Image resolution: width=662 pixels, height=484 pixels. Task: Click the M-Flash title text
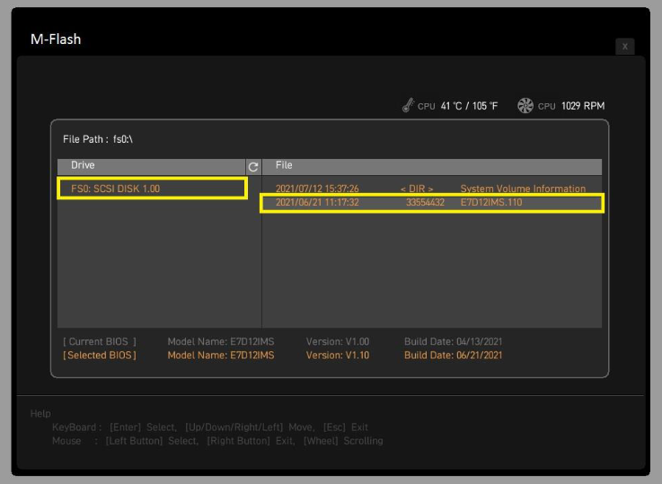(56, 40)
